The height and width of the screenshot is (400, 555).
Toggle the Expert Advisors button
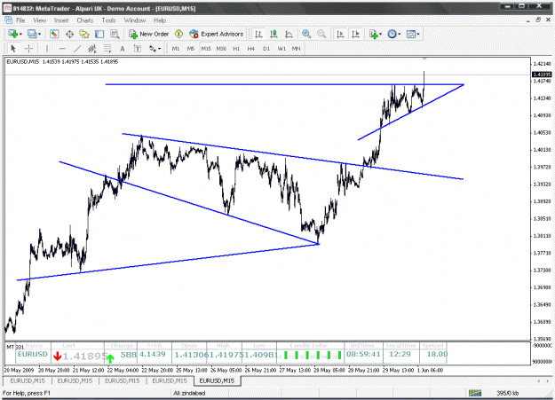217,34
